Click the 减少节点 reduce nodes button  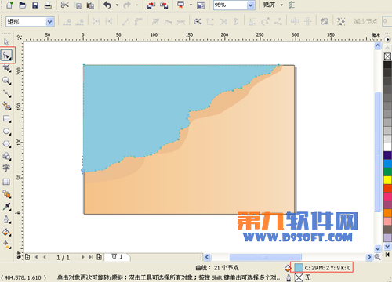(x=366, y=21)
